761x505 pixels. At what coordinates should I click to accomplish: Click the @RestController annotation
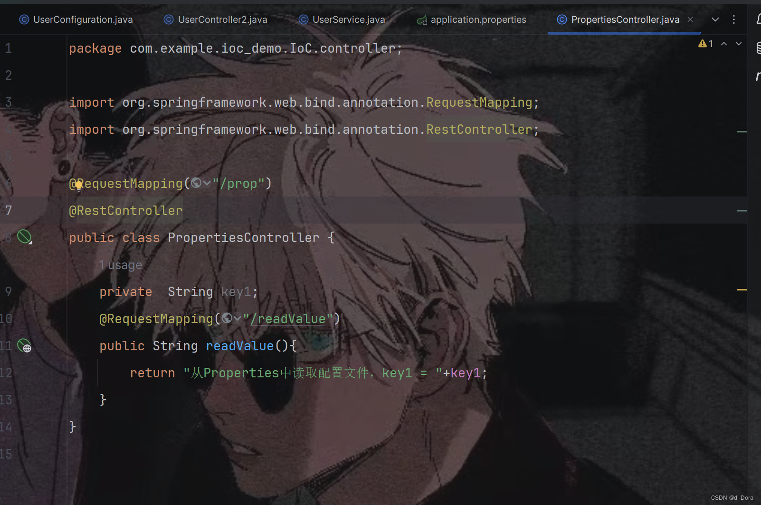coord(126,211)
